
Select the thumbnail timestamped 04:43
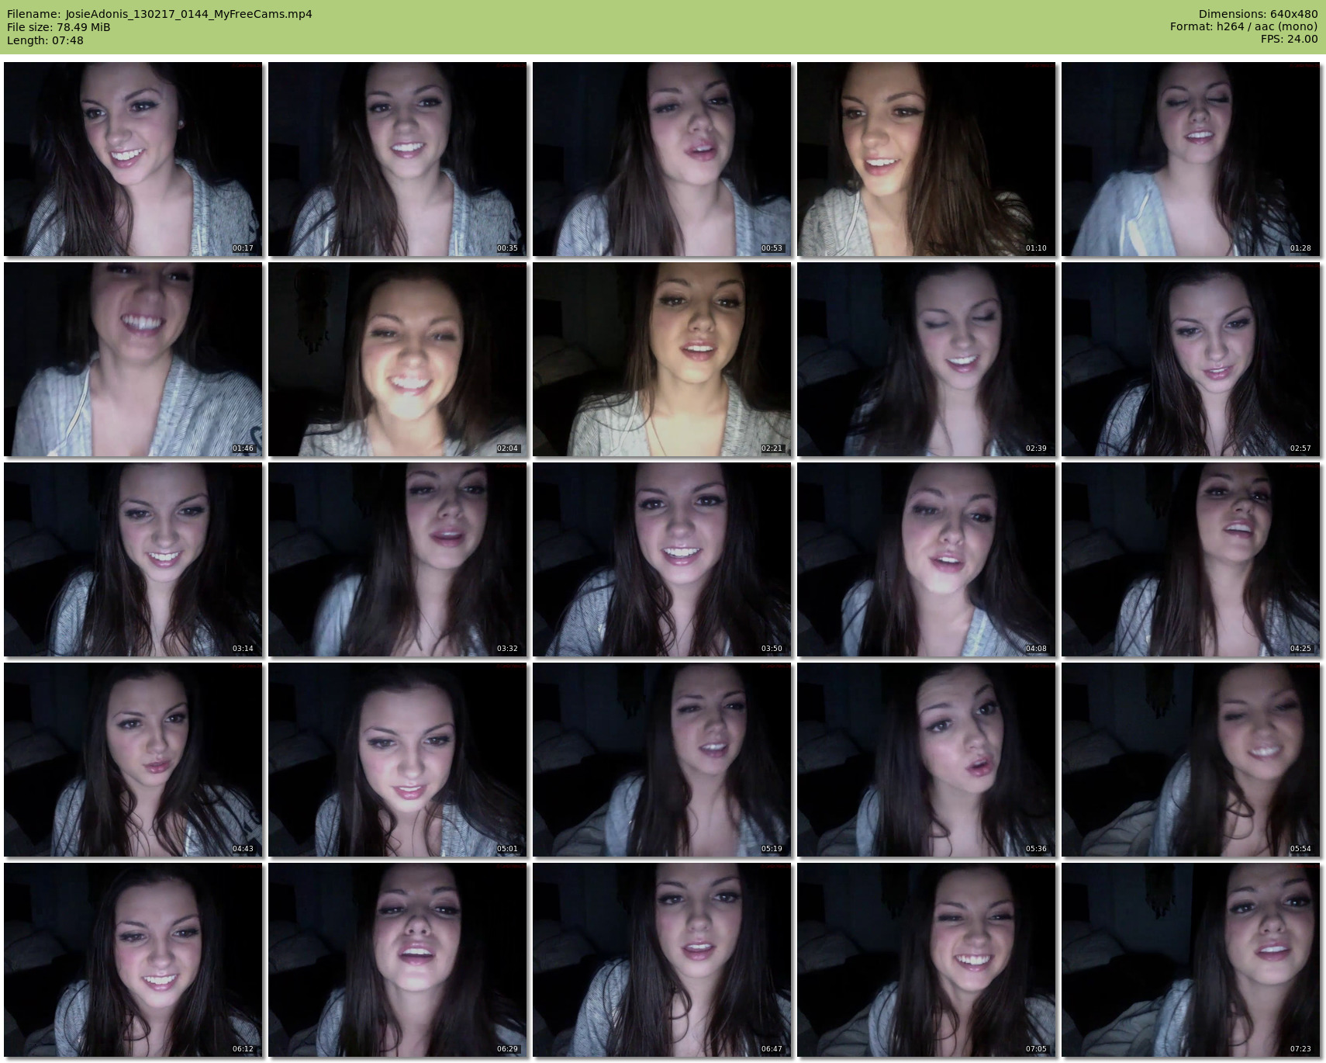pyautogui.click(x=133, y=760)
